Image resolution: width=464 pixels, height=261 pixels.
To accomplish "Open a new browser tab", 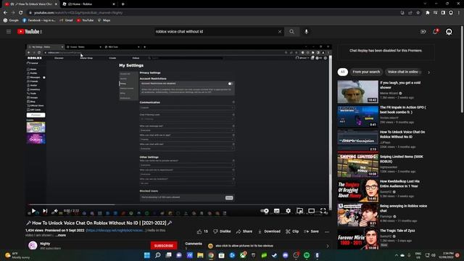I will click(123, 4).
